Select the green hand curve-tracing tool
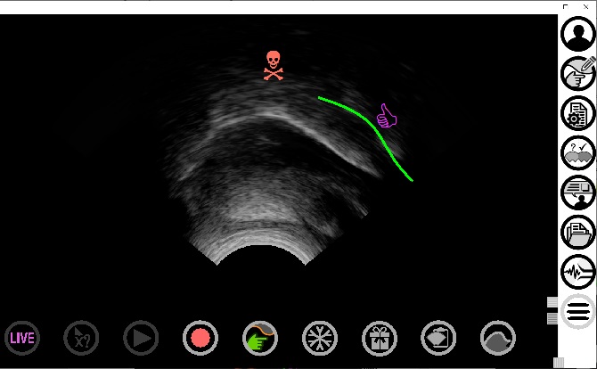 pyautogui.click(x=259, y=339)
